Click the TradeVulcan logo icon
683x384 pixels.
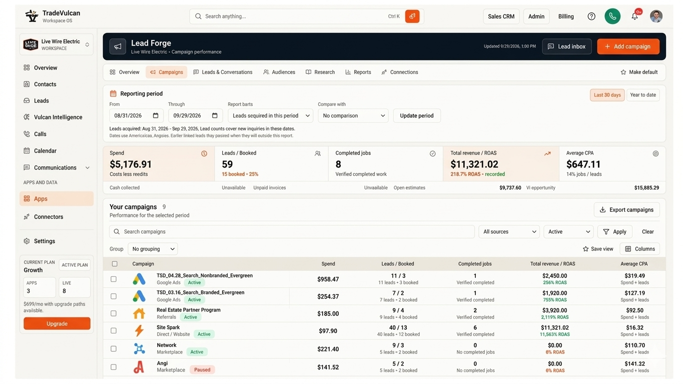tap(32, 16)
